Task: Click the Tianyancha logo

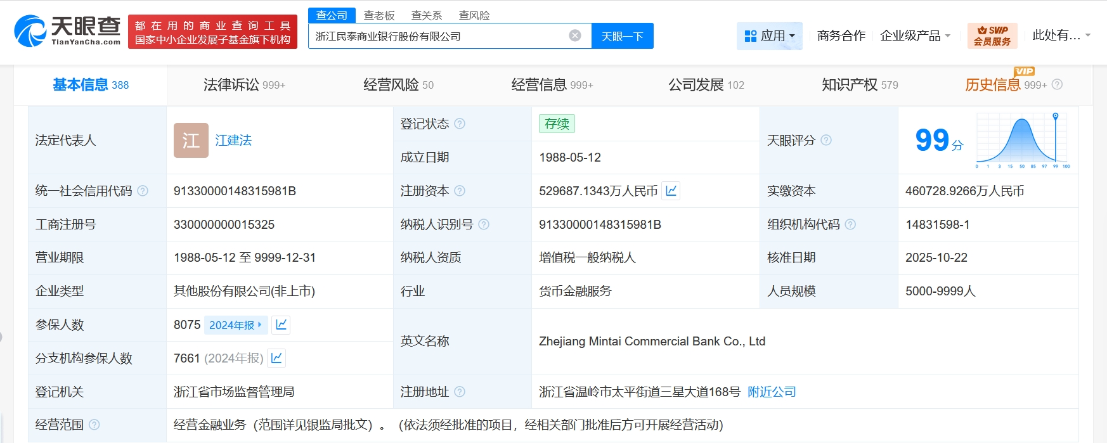Action: tap(67, 31)
